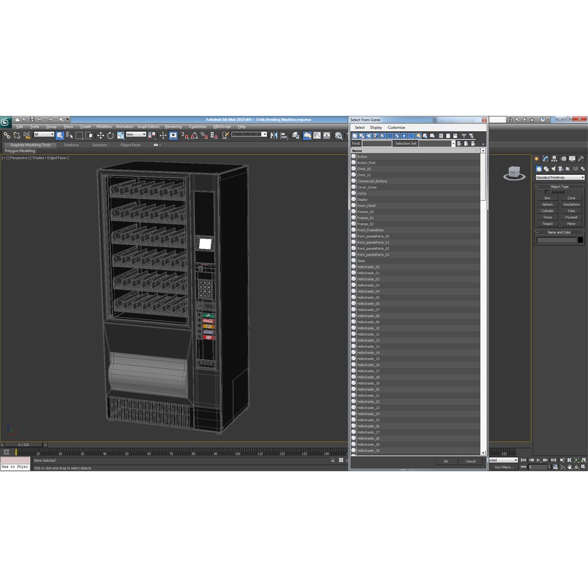Viewport: 588px width, 588px height.
Task: Open the Modify panel tab icon
Action: (545, 159)
